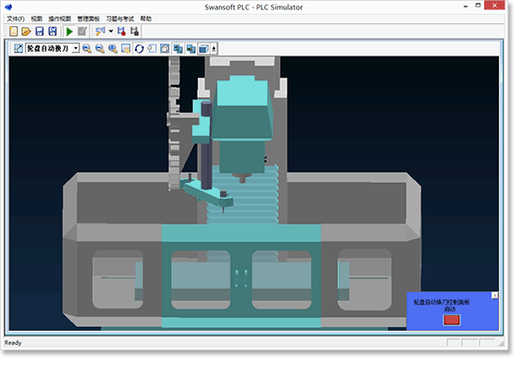Click the rotate view circular arrows icon

coord(140,49)
